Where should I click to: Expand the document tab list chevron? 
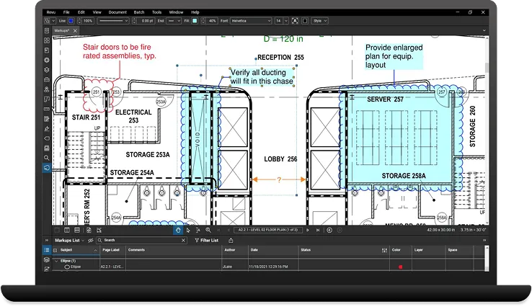click(x=484, y=30)
